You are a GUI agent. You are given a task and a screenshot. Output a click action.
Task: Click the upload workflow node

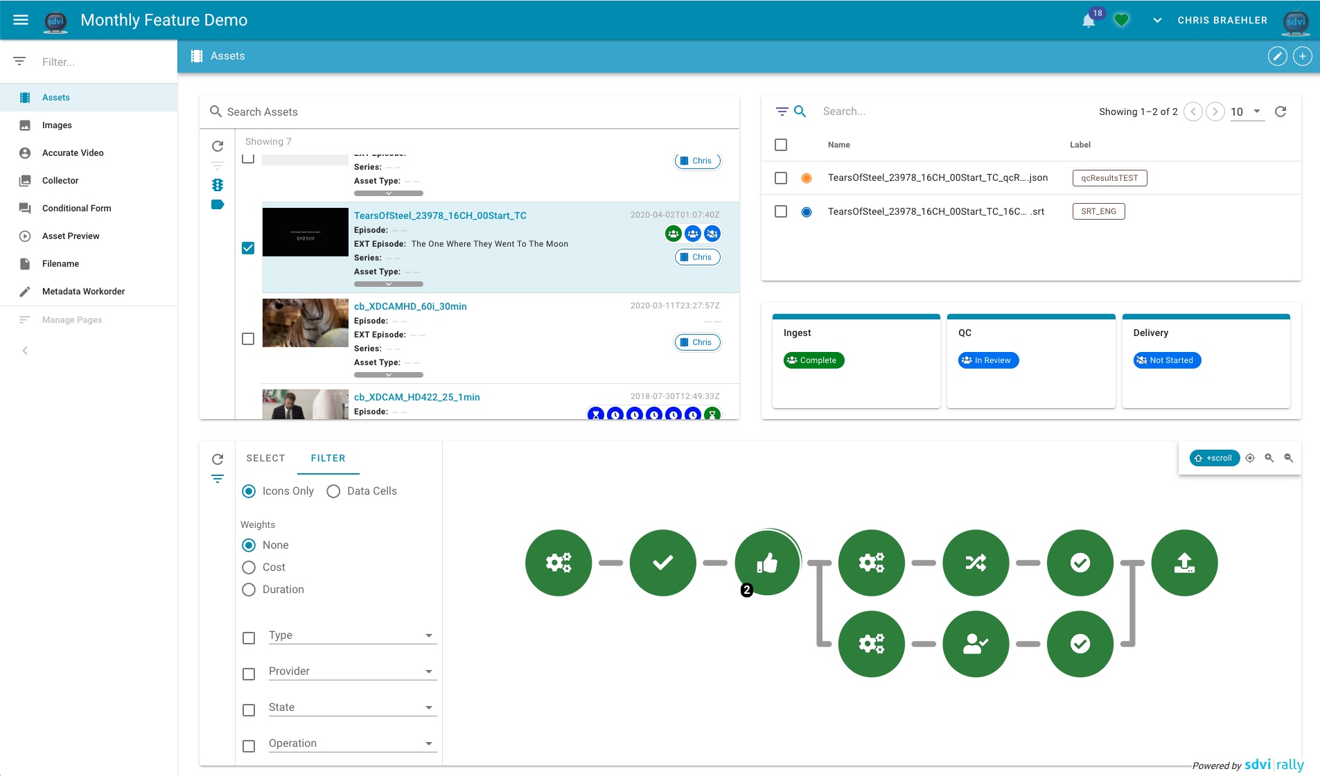click(1184, 563)
